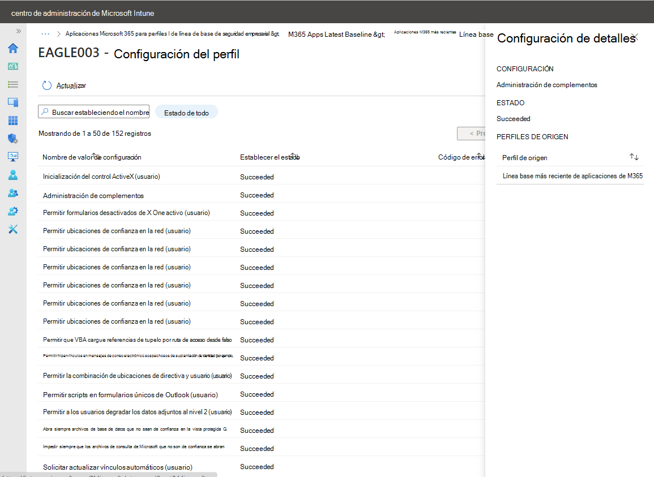Open the 'Aplicaciones Microsoft 365 para perfiles' breadcrumb
This screenshot has width=654, height=477.
coord(172,34)
